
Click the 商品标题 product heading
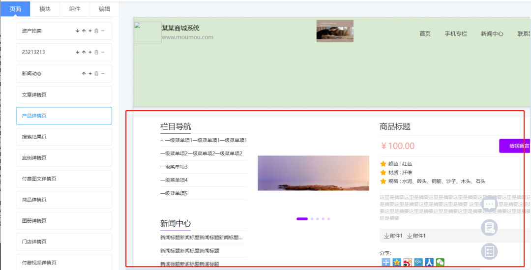[x=395, y=127]
